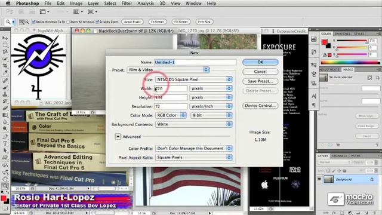Open the Pixel Aspect Ratio dropdown
This screenshot has width=382, height=215.
click(x=193, y=157)
